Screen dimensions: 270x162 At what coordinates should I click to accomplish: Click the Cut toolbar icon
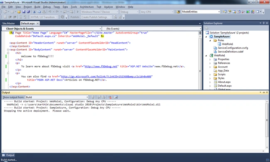click(34, 12)
